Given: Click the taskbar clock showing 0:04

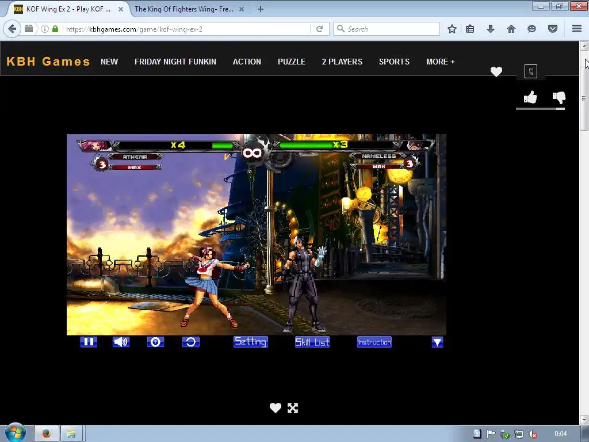Looking at the screenshot, I should (x=560, y=434).
